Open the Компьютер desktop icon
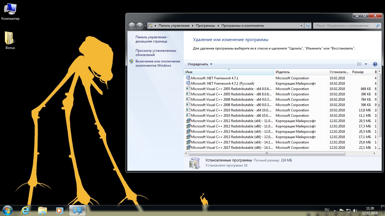Screen dimensions: 385x216 [10, 12]
